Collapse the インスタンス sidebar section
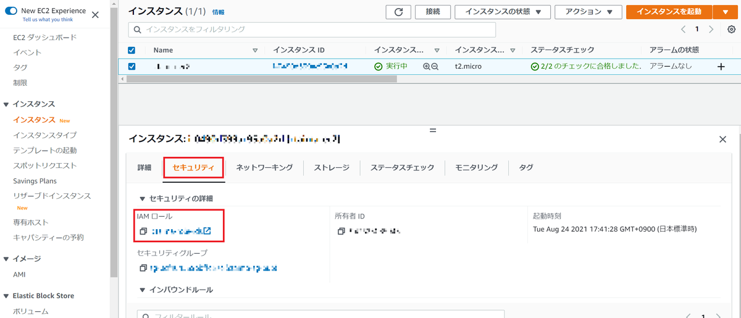The height and width of the screenshot is (318, 741). click(6, 104)
